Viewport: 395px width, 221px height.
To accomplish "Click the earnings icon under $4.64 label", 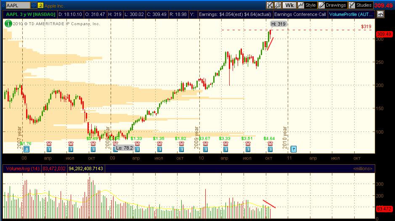I will [x=270, y=149].
